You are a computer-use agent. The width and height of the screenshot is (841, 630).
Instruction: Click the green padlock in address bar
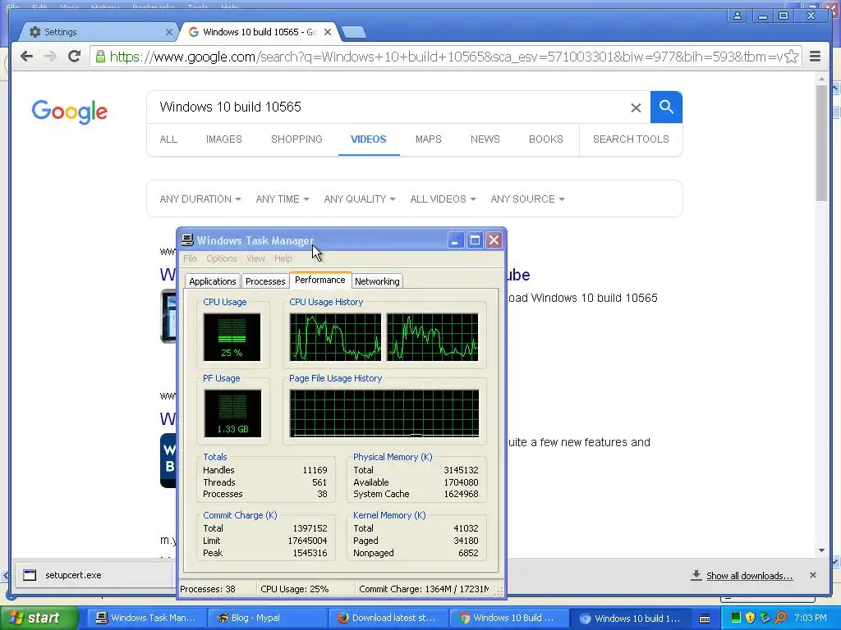pyautogui.click(x=99, y=57)
